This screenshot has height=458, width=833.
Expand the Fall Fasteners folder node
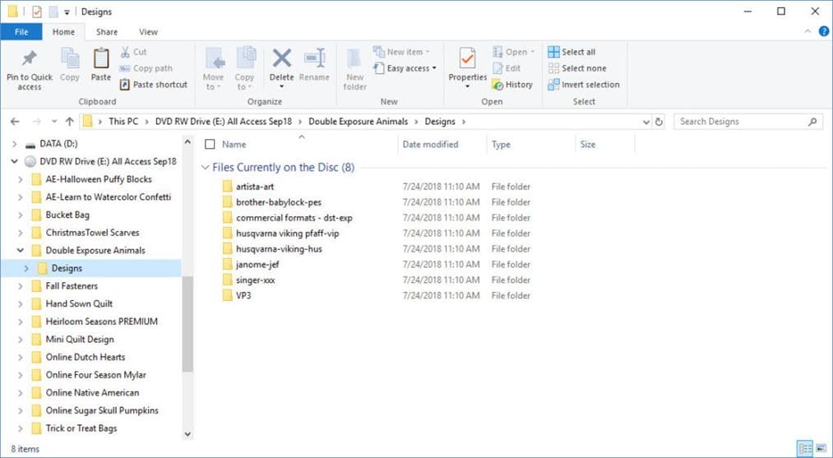[x=21, y=286]
